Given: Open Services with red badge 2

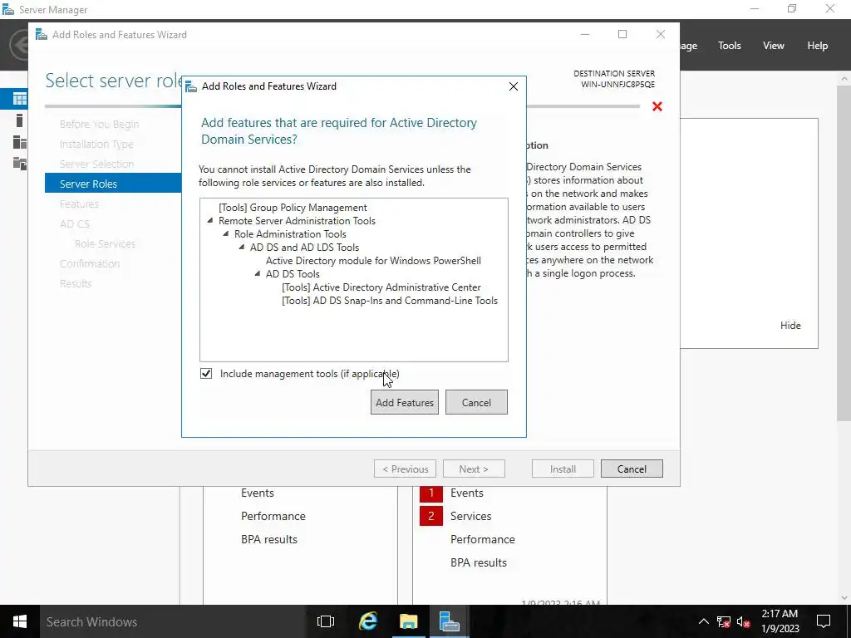Looking at the screenshot, I should [x=470, y=517].
